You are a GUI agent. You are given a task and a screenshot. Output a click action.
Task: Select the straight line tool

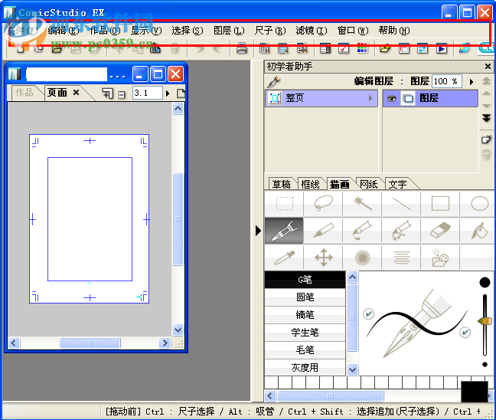pyautogui.click(x=401, y=204)
